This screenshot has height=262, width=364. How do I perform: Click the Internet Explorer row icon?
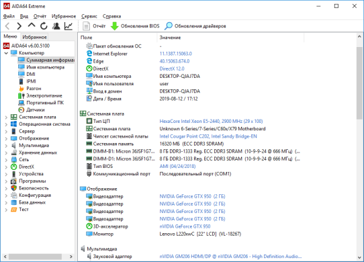tap(89, 54)
